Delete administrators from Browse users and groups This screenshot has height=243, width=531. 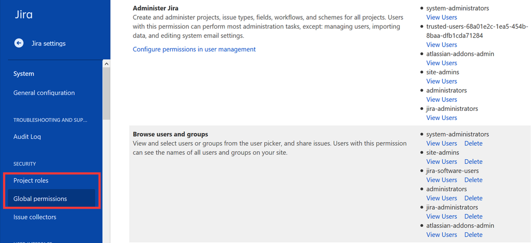(474, 198)
